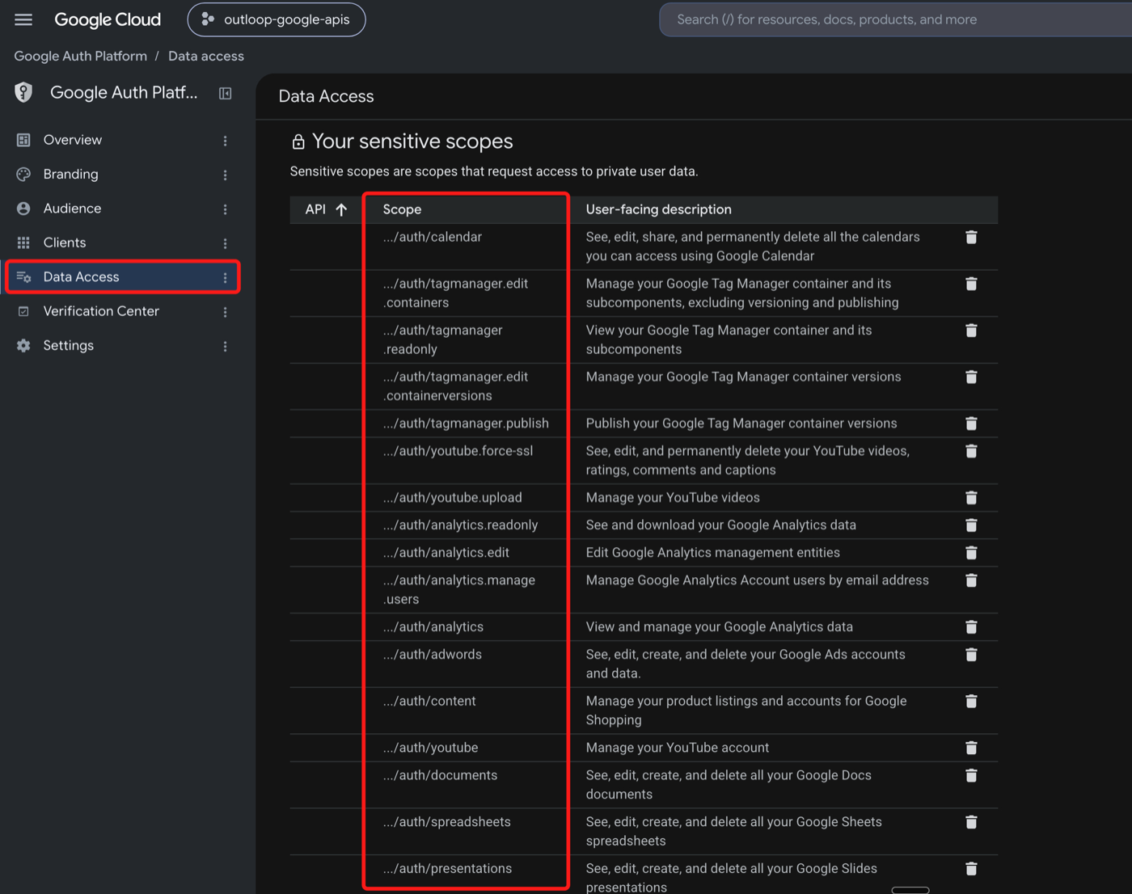The image size is (1132, 894).
Task: Click the Data access breadcrumb
Action: tap(206, 56)
